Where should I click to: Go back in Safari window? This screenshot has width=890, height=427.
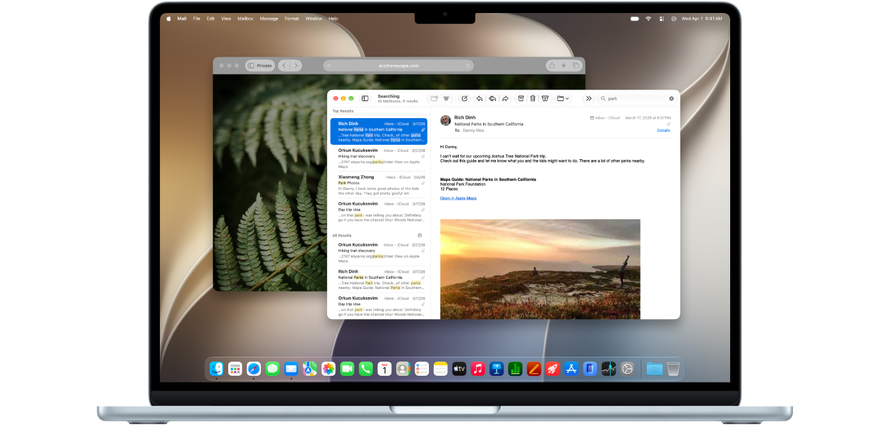(x=285, y=66)
